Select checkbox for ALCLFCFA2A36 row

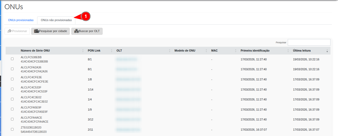[12, 69]
